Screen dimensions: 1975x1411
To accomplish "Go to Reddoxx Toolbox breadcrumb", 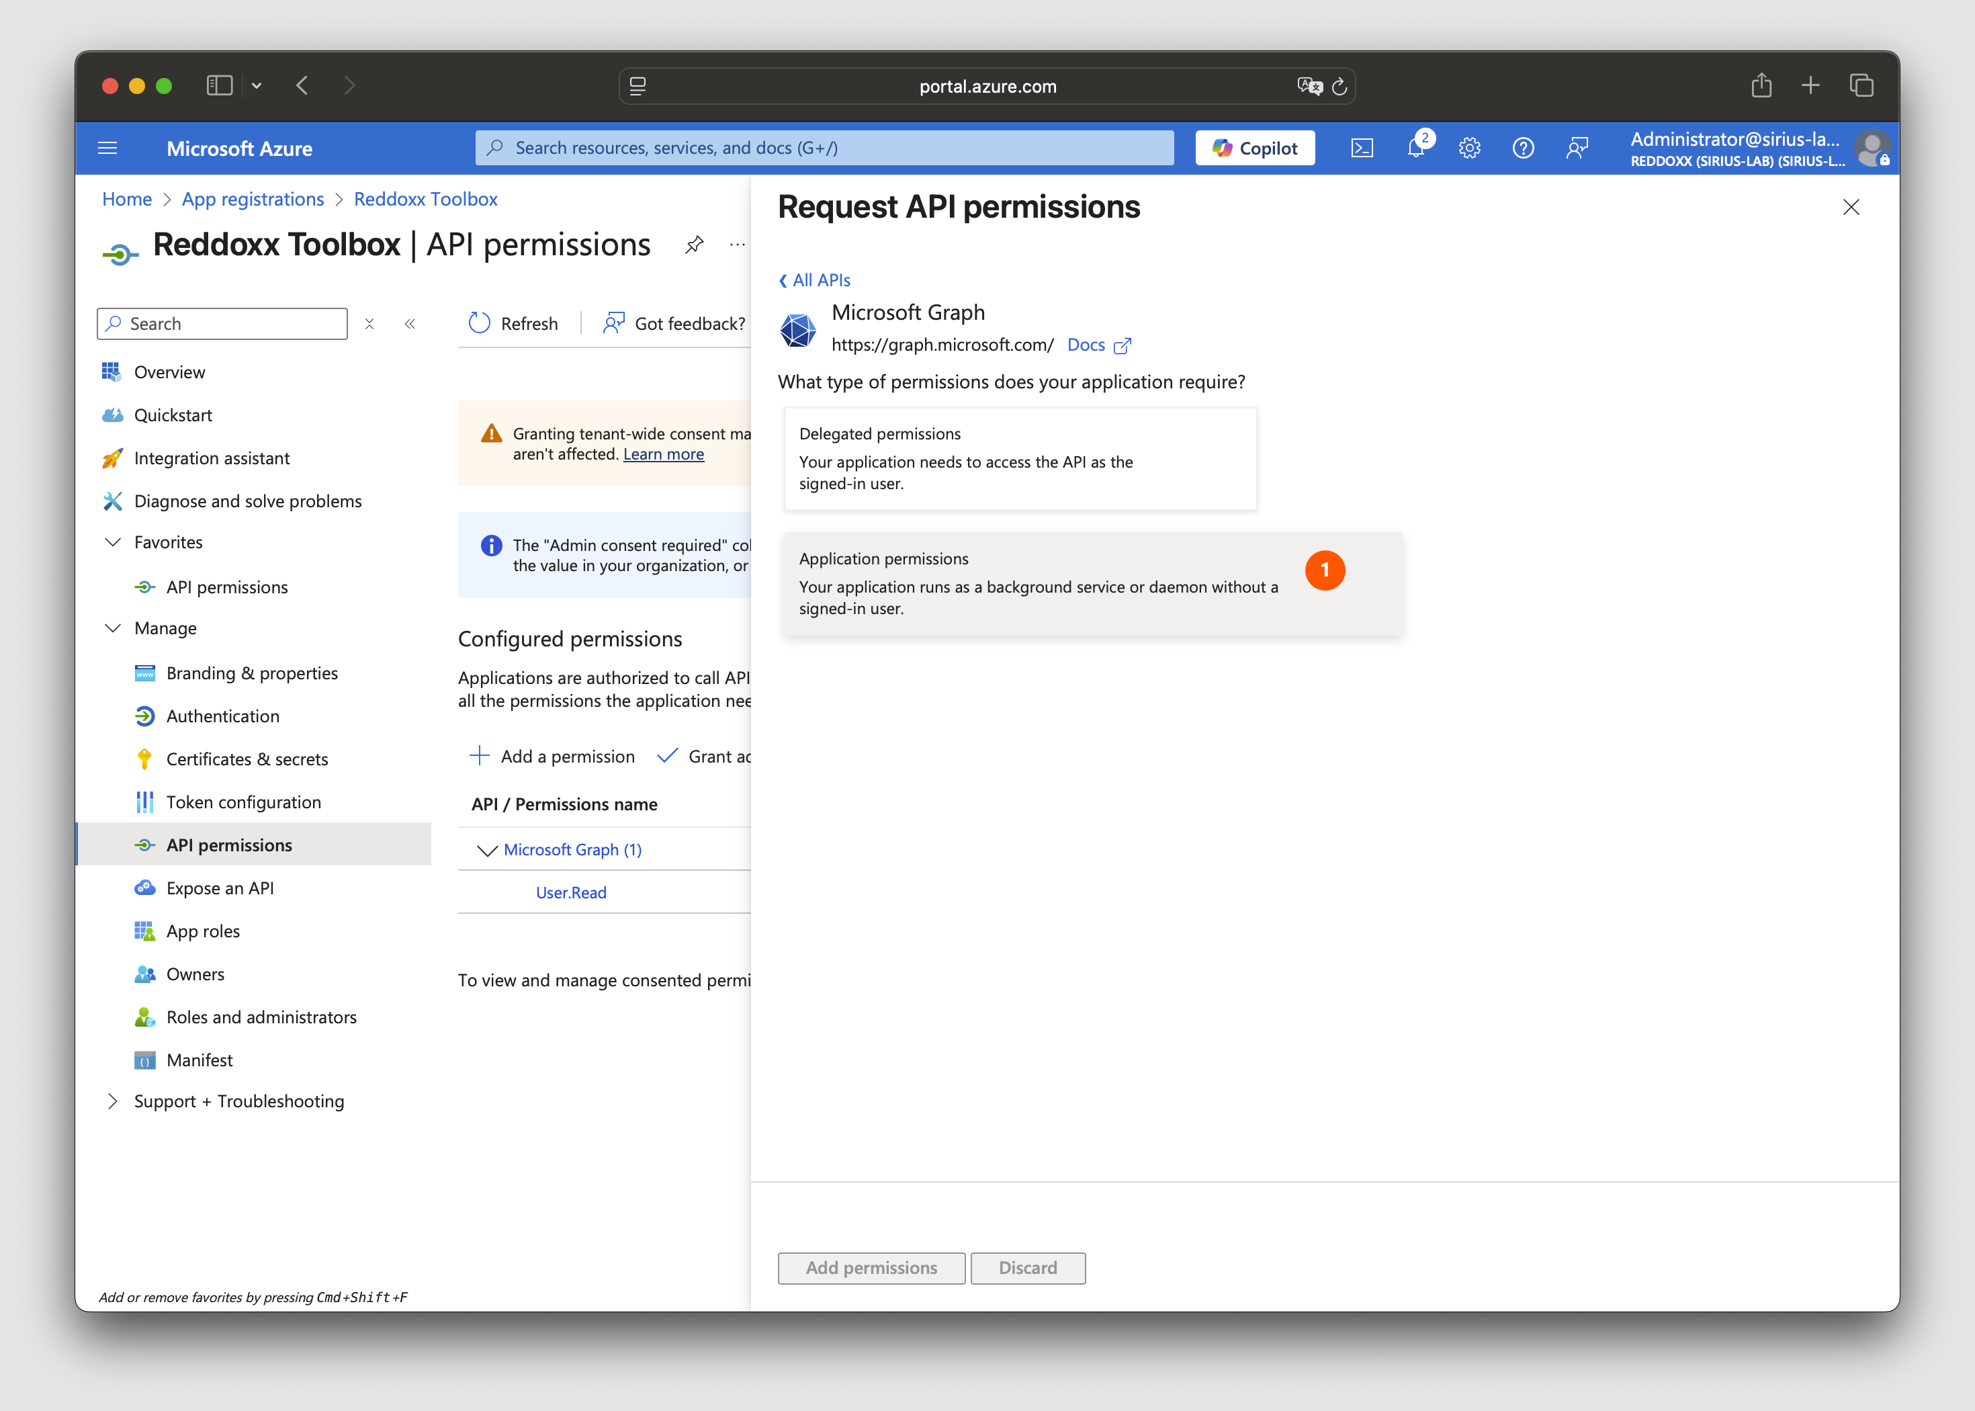I will 426,199.
